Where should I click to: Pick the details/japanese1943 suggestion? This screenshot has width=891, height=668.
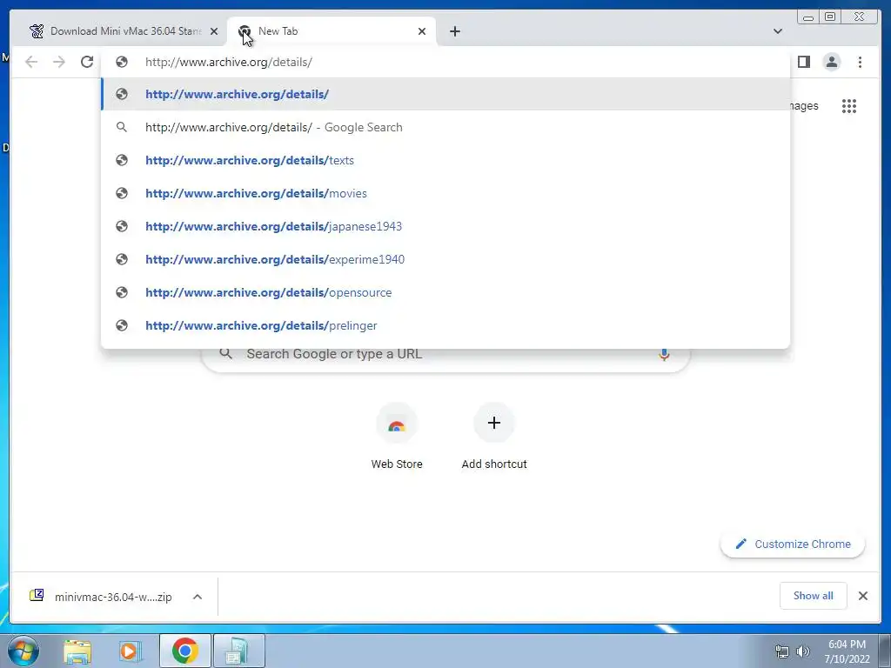click(446, 226)
